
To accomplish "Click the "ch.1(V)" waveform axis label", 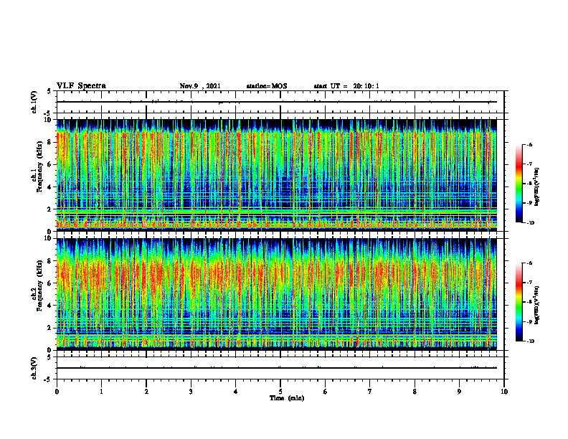I will point(34,102).
